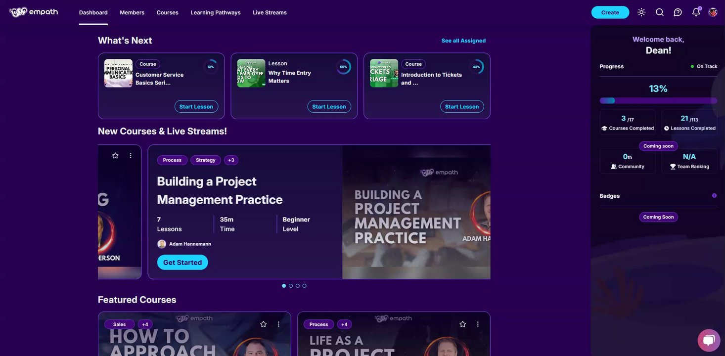Click the Team Ranking trophy stat box

click(689, 161)
